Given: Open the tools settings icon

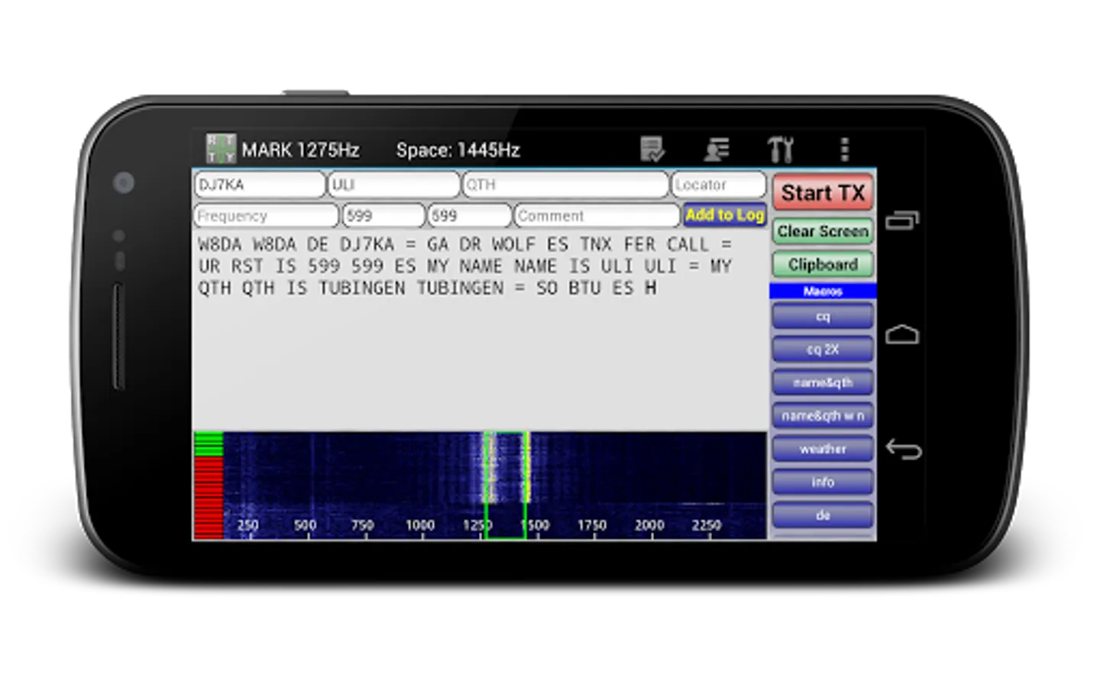Looking at the screenshot, I should coord(781,150).
